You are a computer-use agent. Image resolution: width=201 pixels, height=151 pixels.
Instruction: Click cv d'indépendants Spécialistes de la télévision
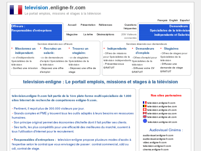tap(23, 61)
